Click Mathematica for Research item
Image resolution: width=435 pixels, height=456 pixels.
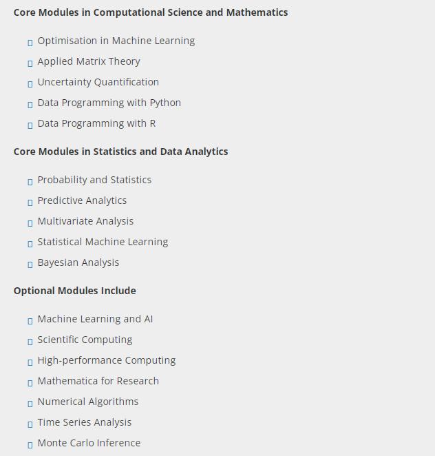[x=98, y=381]
